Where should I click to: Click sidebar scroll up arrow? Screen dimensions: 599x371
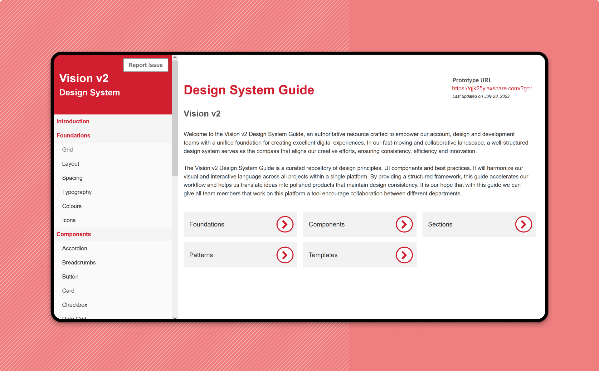click(175, 58)
